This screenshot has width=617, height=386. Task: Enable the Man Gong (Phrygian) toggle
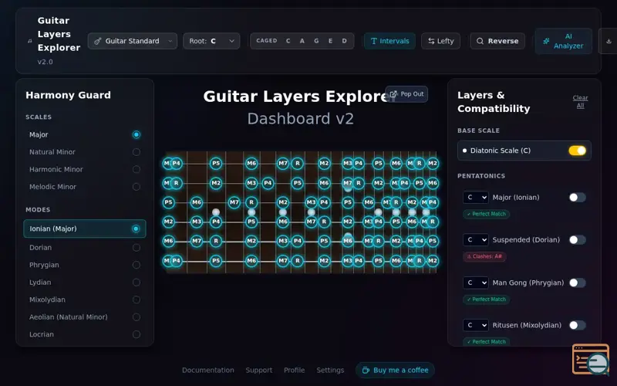(577, 283)
